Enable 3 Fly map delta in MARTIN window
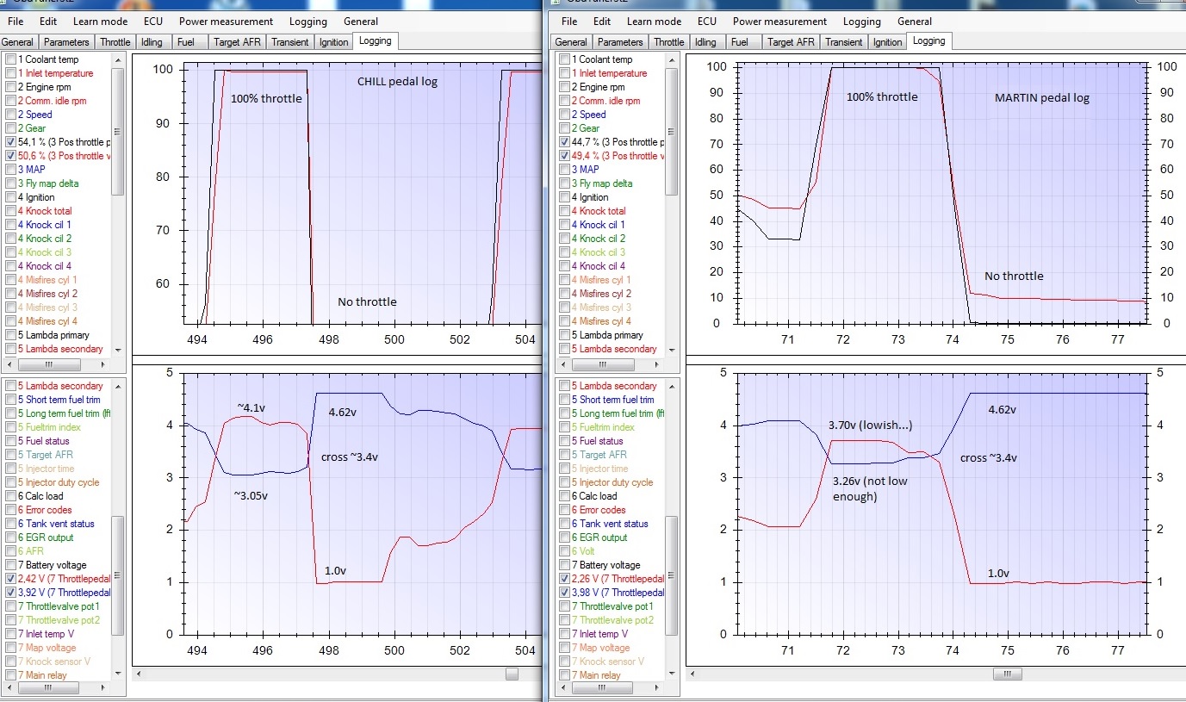1186x702 pixels. (565, 183)
